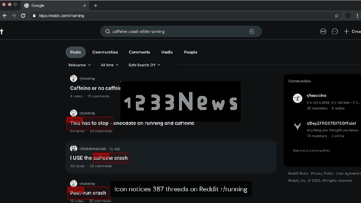Open the User Agreement link

pos(348,173)
